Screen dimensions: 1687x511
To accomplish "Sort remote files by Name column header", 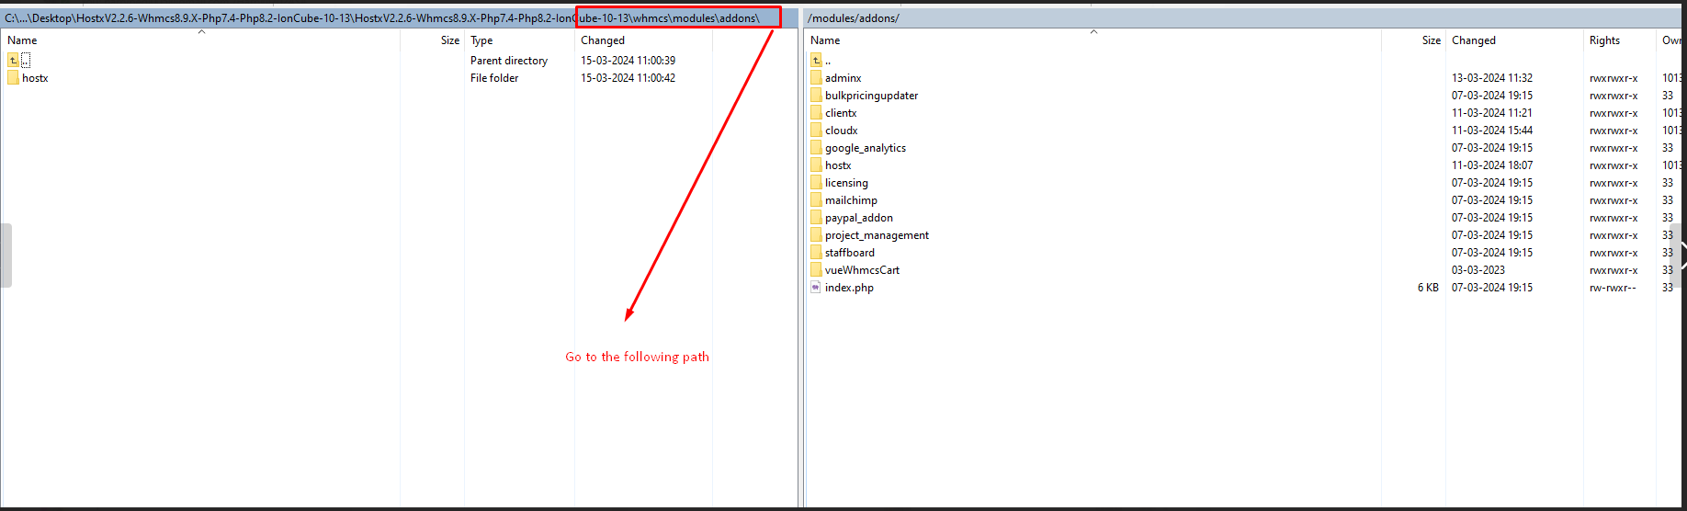I will pos(825,40).
